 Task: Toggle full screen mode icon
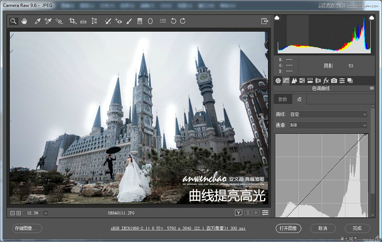pos(265,21)
